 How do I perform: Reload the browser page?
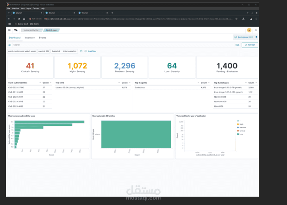tap(19, 19)
